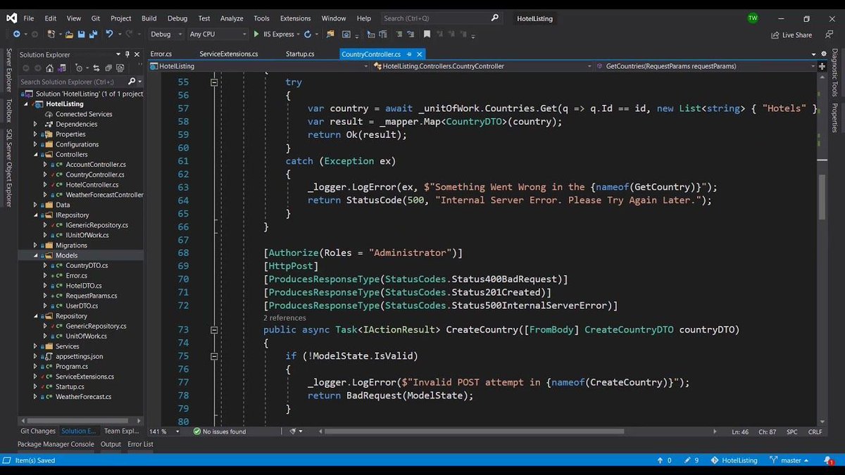Click the Navigate Backward arrow in toolbar
The height and width of the screenshot is (475, 845).
[15, 34]
